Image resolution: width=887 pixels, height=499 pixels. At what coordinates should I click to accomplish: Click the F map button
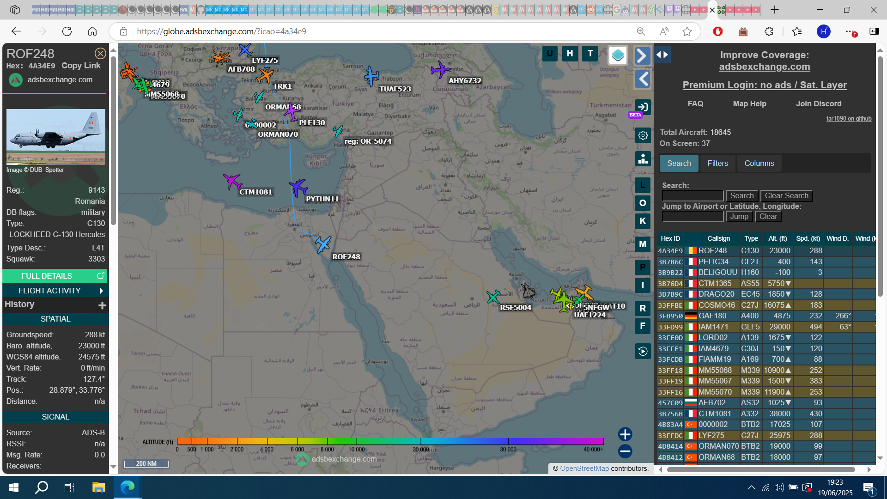point(643,326)
